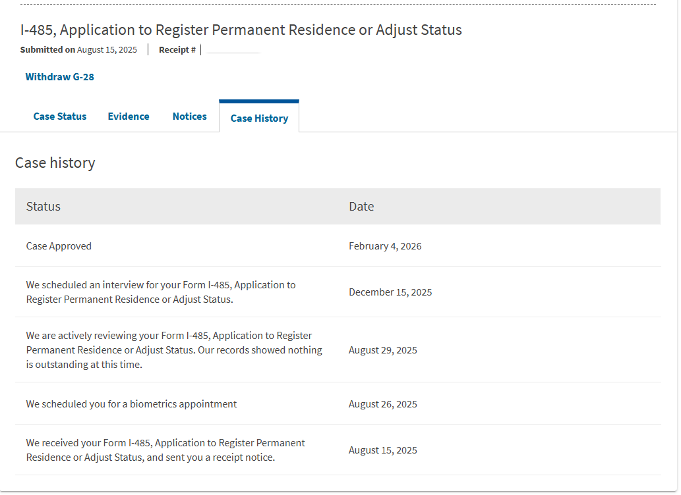Select the receipt notice sent status entry
681x495 pixels.
click(x=165, y=450)
